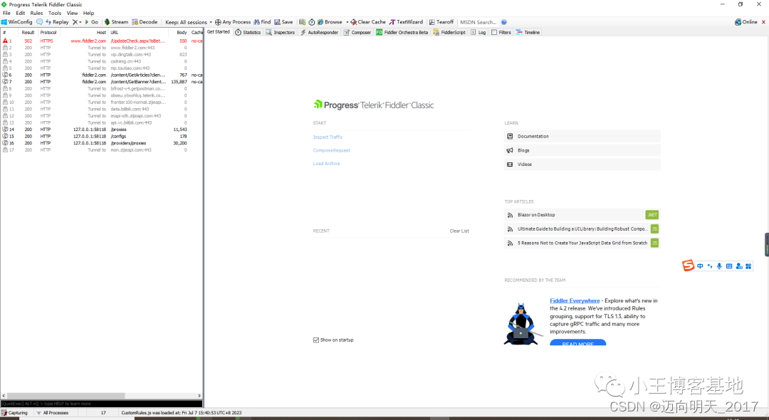769x420 pixels.
Task: Click the screenshot camera toolbar icon
Action: [302, 22]
